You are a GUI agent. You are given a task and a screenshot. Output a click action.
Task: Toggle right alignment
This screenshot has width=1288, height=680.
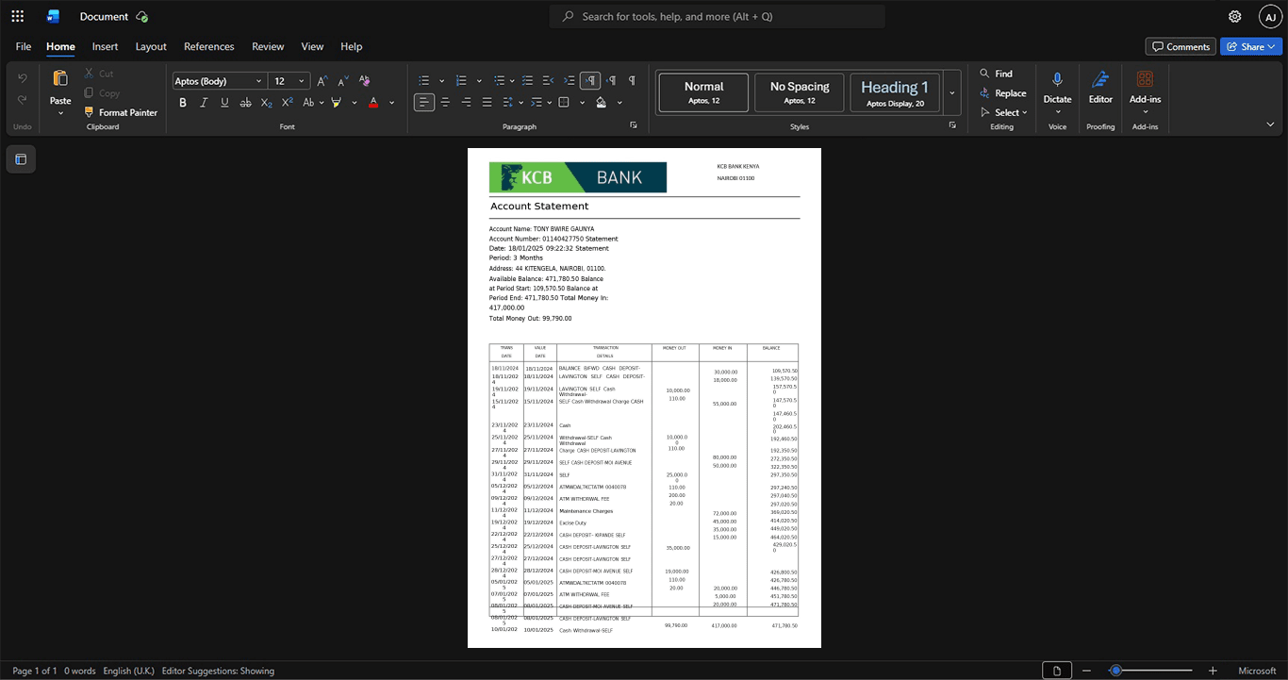point(466,102)
